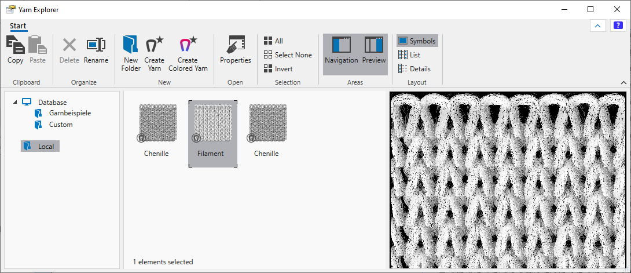Switch layout to Details view

point(414,69)
